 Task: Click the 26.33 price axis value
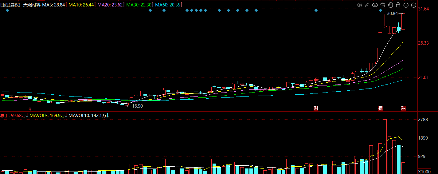(424, 43)
